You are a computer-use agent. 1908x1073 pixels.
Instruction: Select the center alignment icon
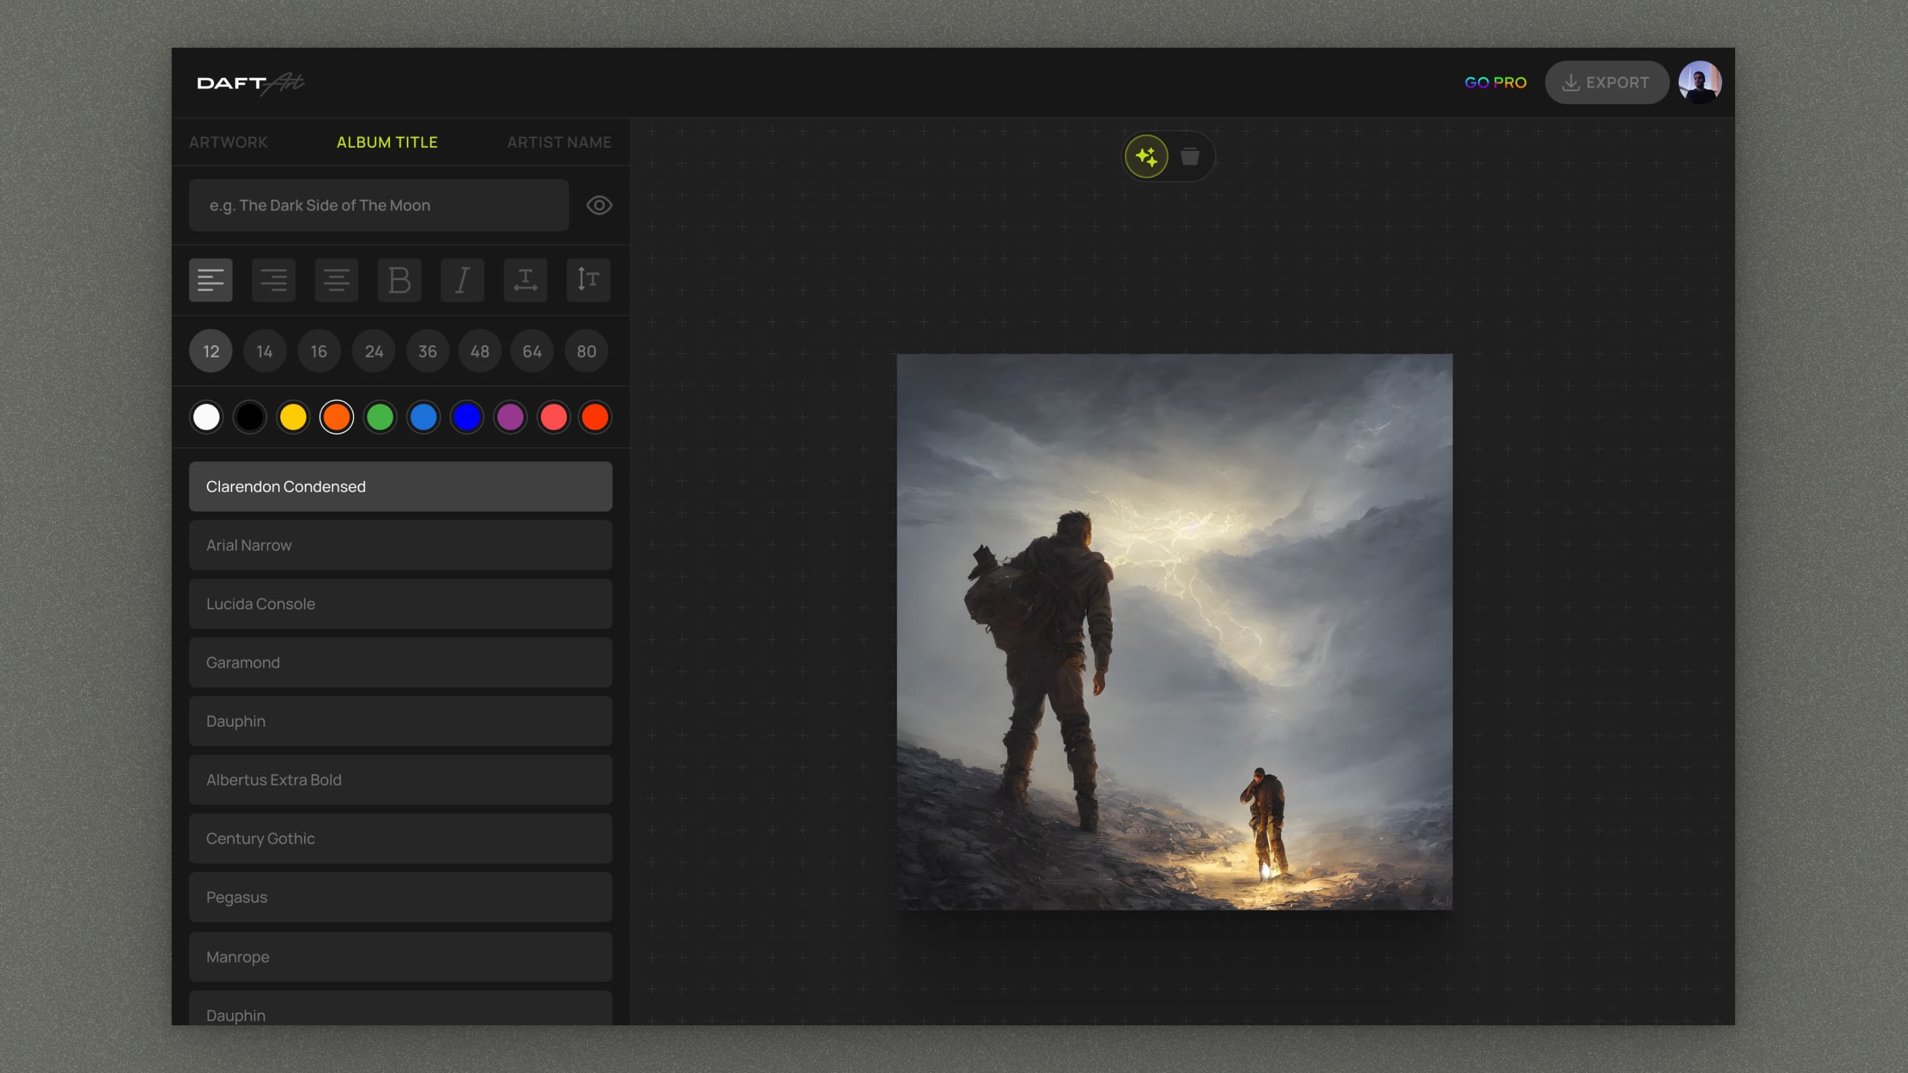click(336, 280)
